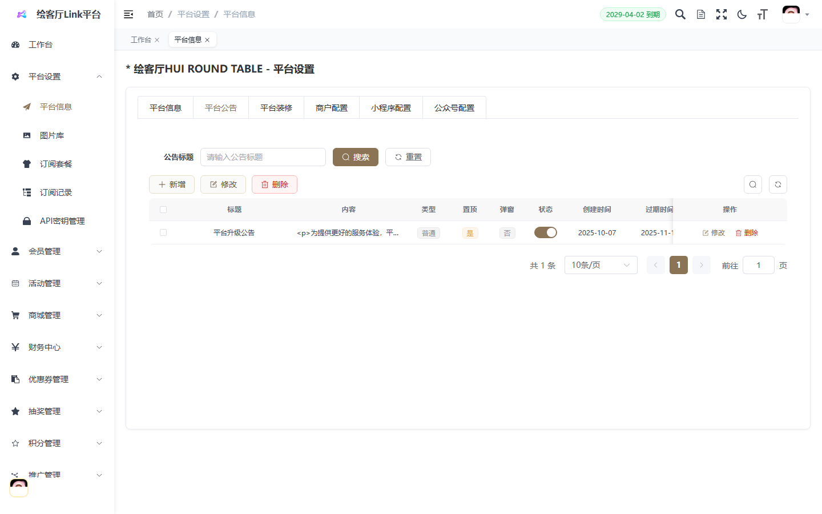The height and width of the screenshot is (514, 822).
Task: Click the floating avatar at bottom left
Action: point(19,488)
